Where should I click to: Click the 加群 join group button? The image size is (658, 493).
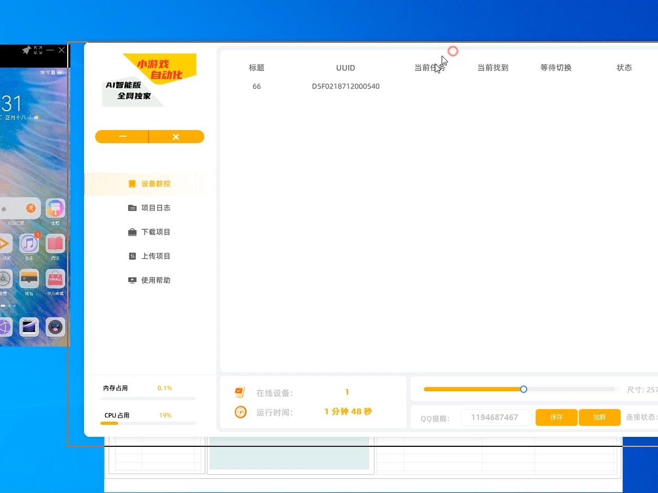coord(599,417)
